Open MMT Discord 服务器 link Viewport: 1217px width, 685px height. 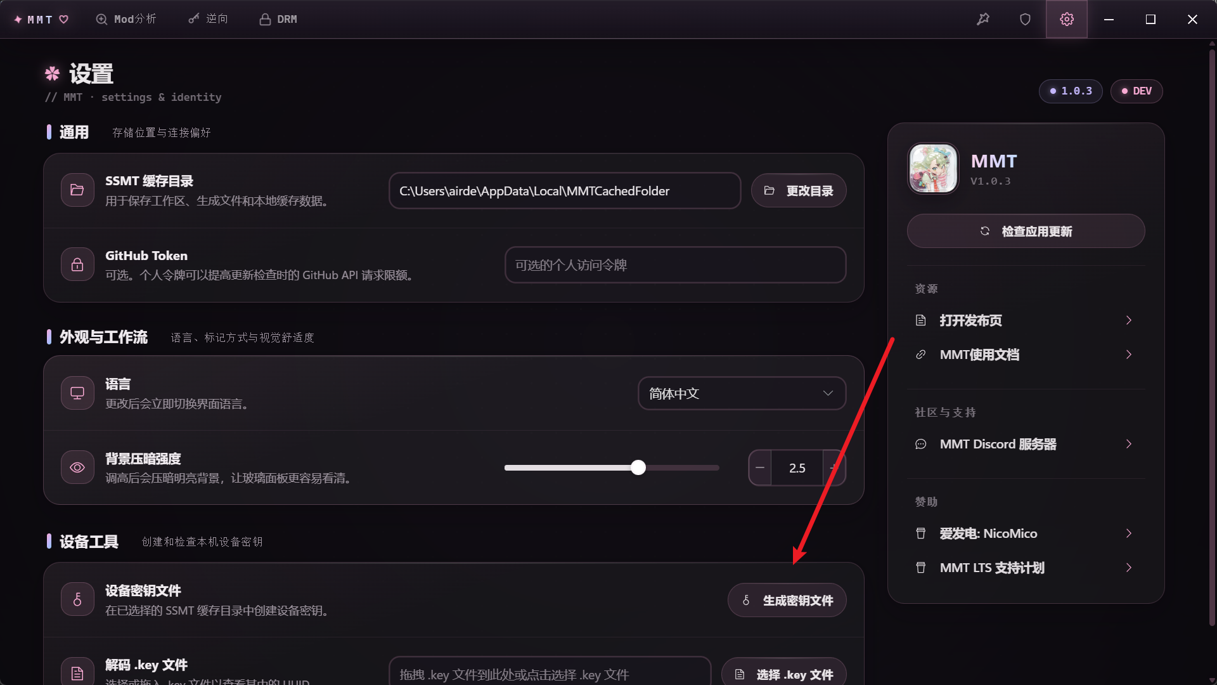tap(1026, 444)
